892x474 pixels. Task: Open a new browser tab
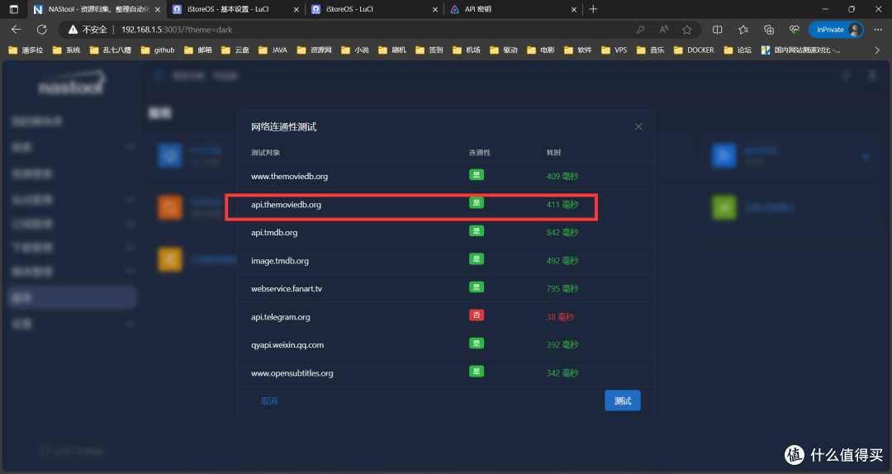[x=593, y=9]
